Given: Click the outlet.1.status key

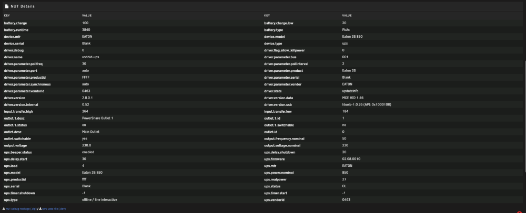Looking at the screenshot, I should coord(15,125).
